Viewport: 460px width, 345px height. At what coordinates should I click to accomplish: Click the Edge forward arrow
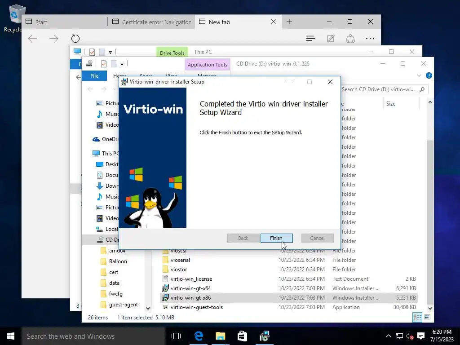(x=54, y=39)
